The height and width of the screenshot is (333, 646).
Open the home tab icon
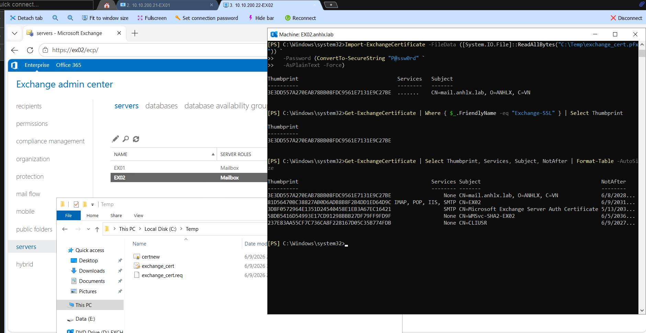[107, 5]
